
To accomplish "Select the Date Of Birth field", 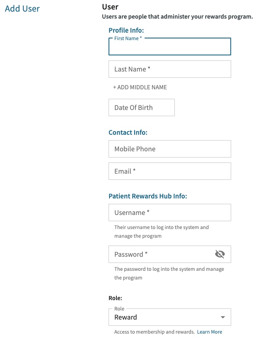I will (141, 107).
